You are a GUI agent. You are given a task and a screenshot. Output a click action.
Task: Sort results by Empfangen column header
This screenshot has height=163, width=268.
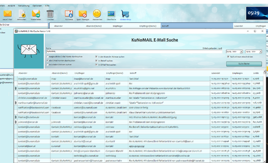point(237,73)
